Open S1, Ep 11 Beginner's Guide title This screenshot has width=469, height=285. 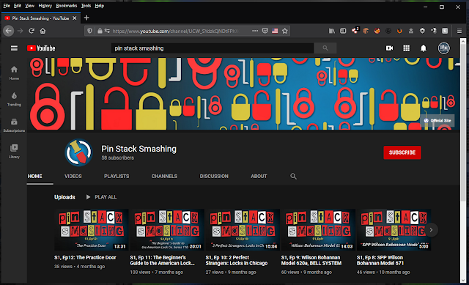162,260
